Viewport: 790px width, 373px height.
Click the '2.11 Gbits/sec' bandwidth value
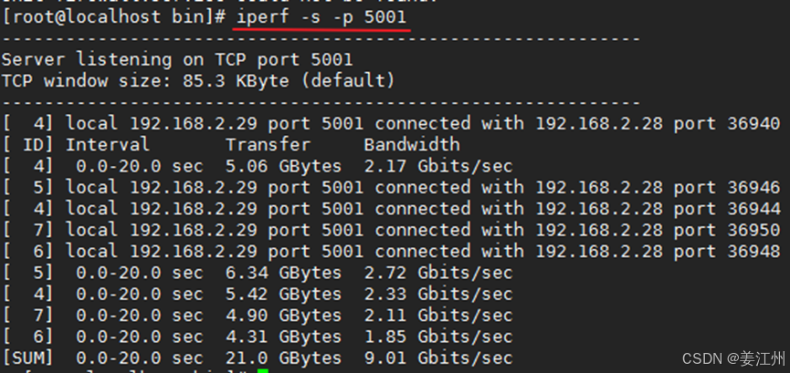point(438,316)
